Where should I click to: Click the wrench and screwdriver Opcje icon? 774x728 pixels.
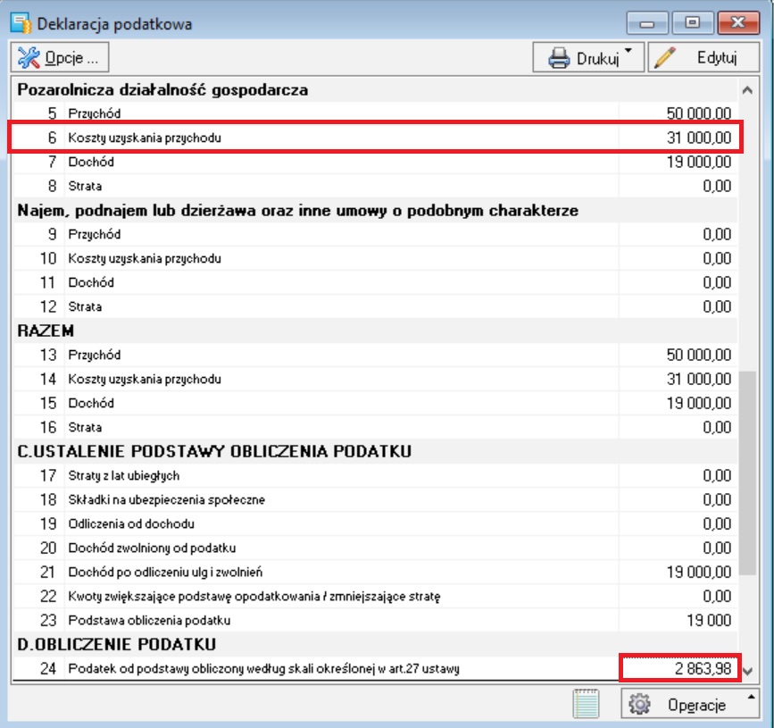pos(29,58)
